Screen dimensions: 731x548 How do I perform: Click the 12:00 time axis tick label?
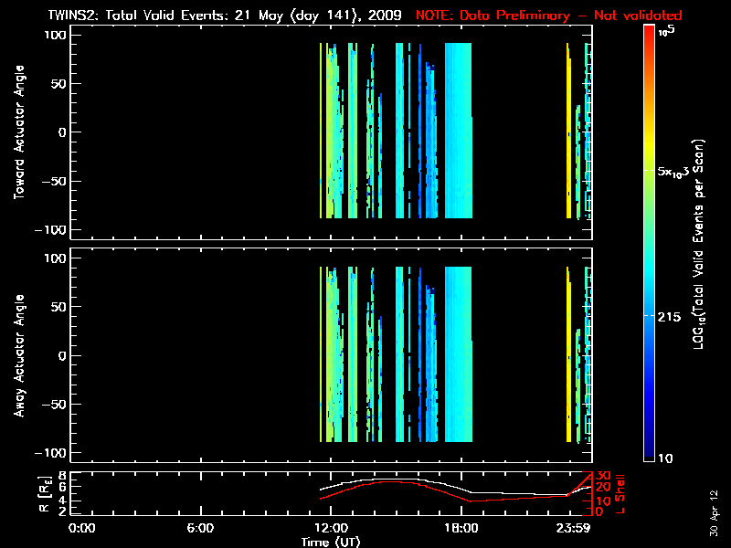pos(330,528)
